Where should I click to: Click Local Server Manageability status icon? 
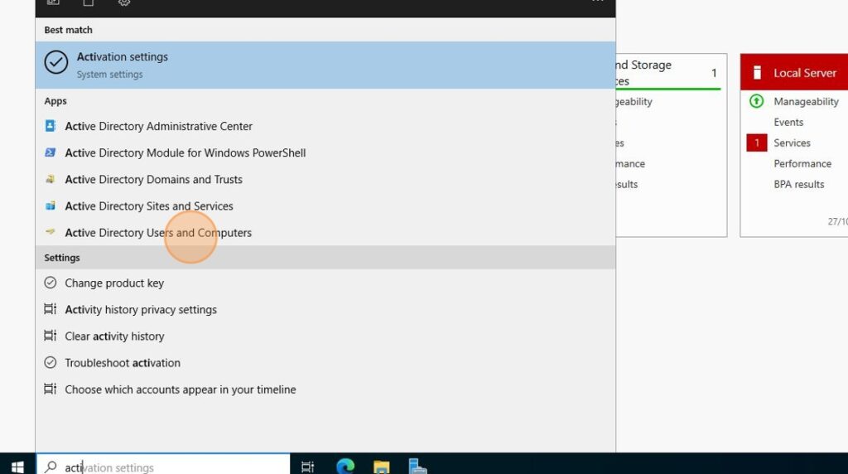click(757, 101)
